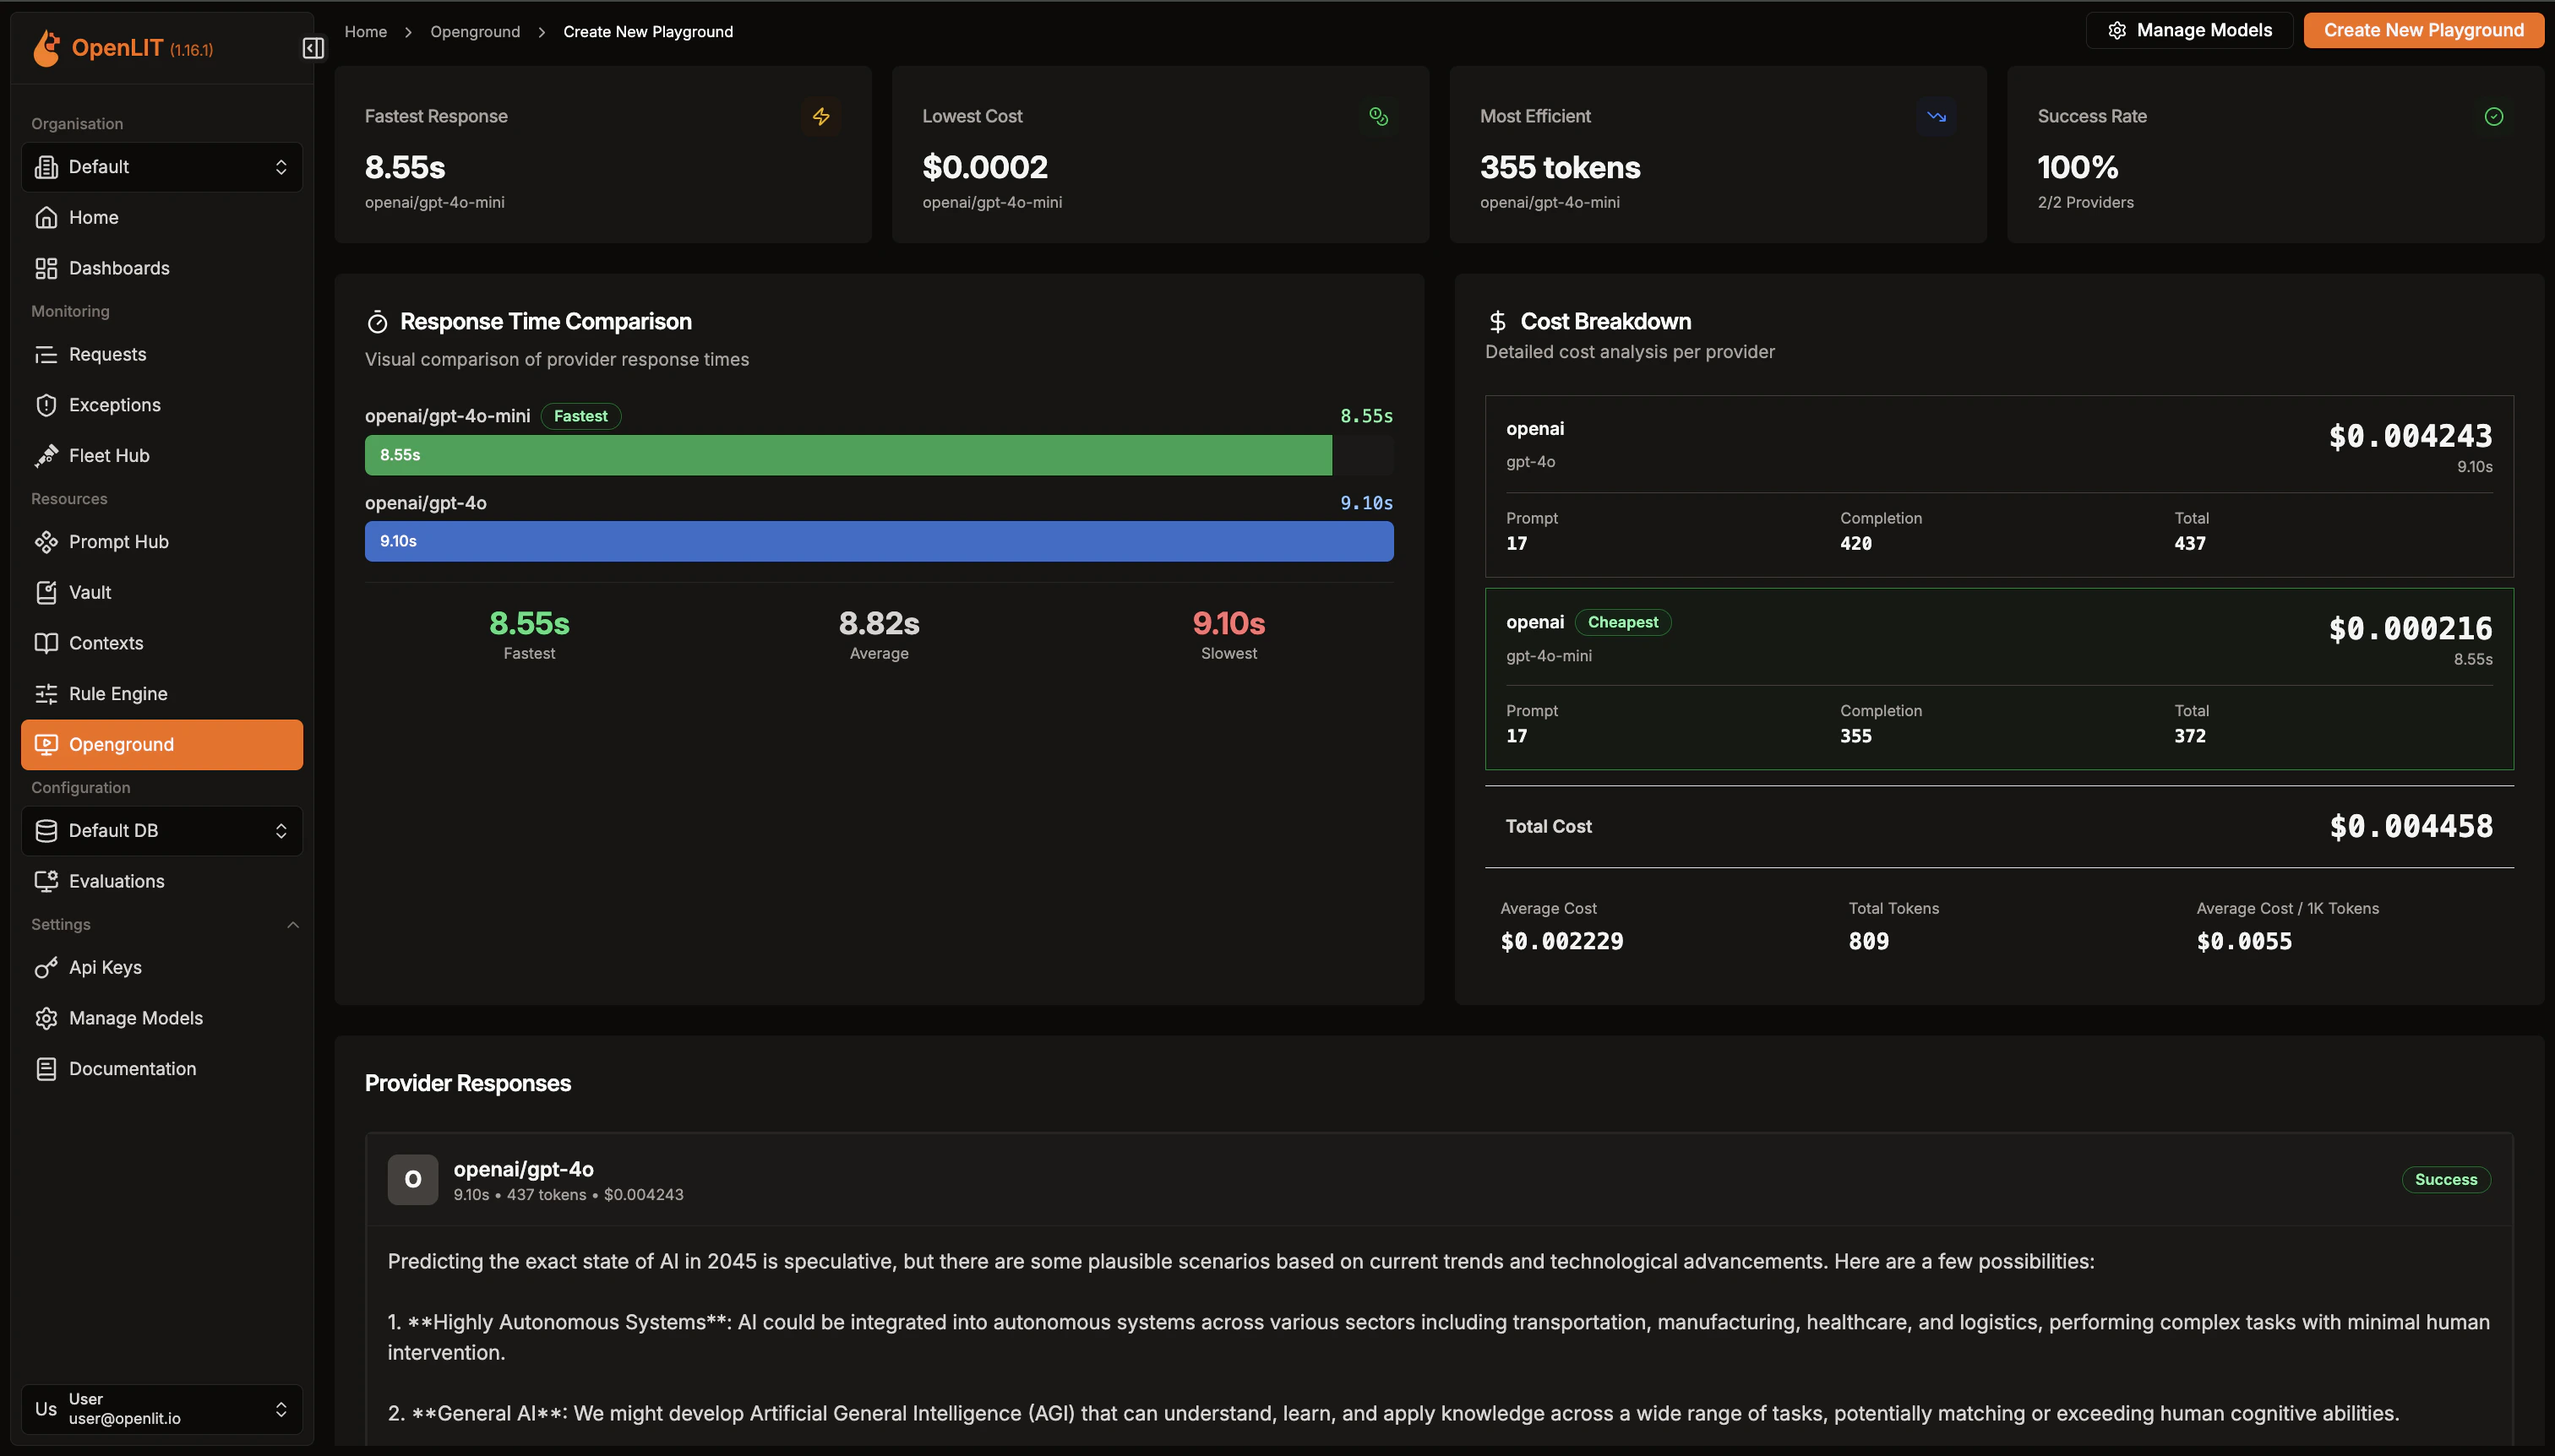Click the Create New Playground button
Screen dimensions: 2555x1456
coord(2423,30)
